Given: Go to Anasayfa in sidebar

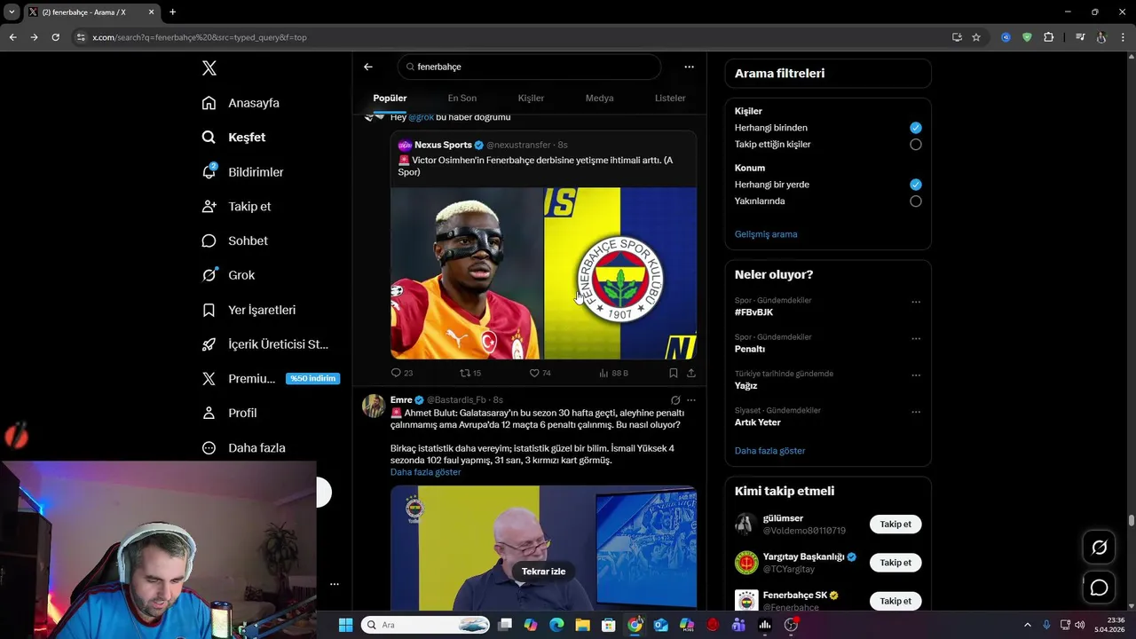Looking at the screenshot, I should [x=241, y=103].
